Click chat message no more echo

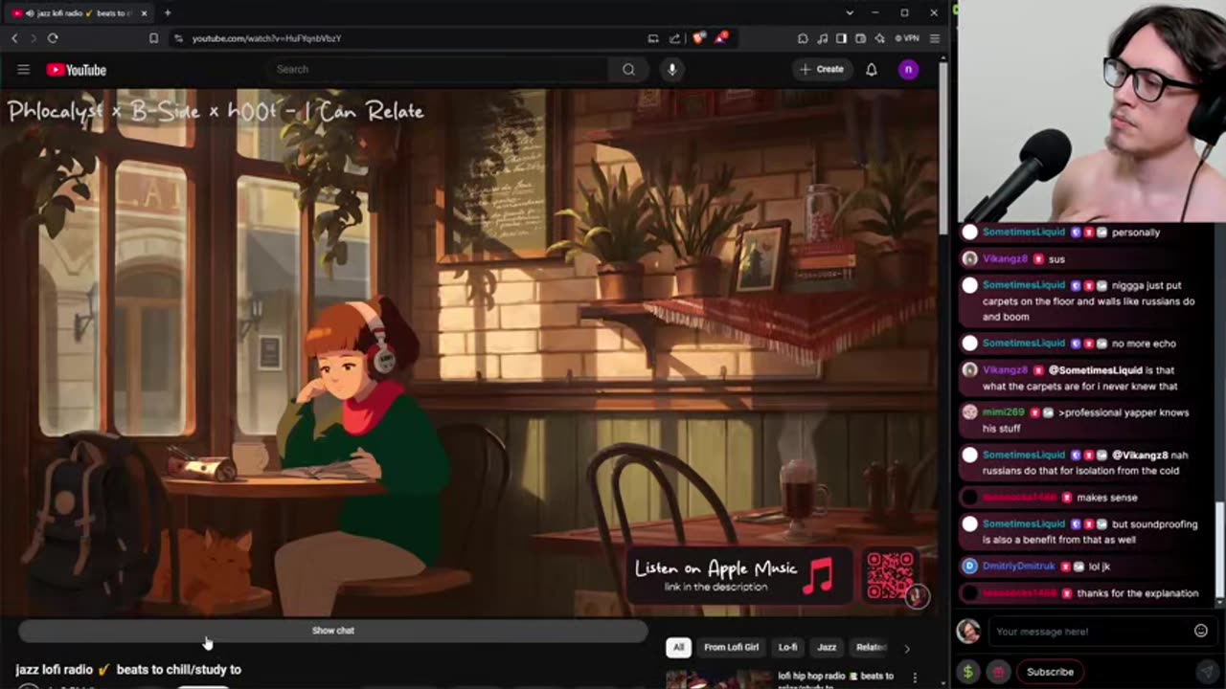click(1144, 344)
